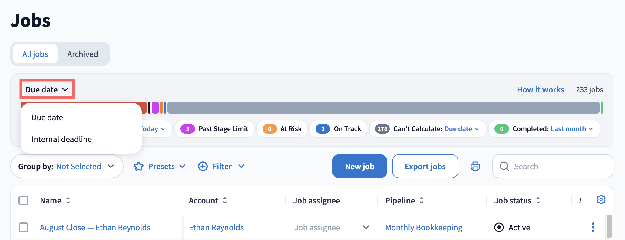Click the Presets star icon
The width and height of the screenshot is (625, 240).
139,166
